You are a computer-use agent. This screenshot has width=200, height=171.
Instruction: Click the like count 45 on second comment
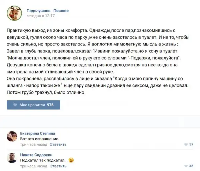[191, 166]
